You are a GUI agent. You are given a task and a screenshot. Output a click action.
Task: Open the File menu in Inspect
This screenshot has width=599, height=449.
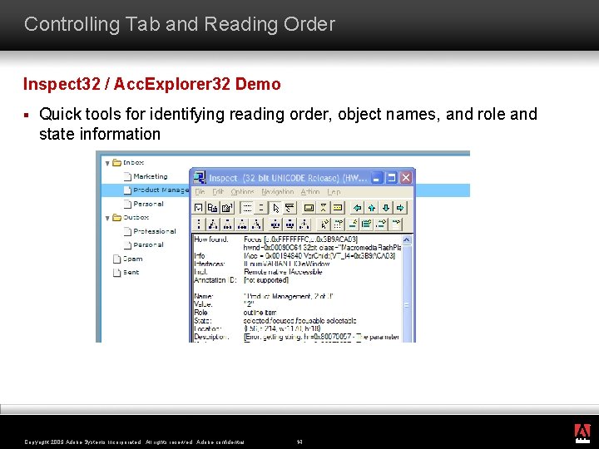[200, 192]
